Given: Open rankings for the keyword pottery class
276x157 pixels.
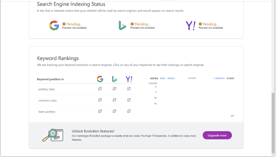Looking at the screenshot, I should (47, 89).
